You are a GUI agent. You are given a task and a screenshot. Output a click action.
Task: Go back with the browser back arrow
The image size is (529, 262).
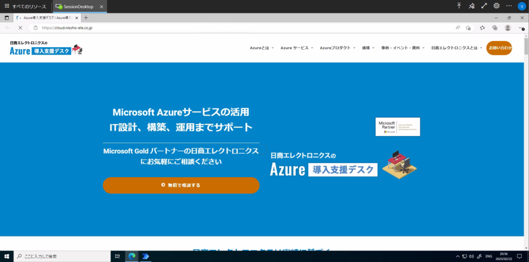[x=8, y=28]
